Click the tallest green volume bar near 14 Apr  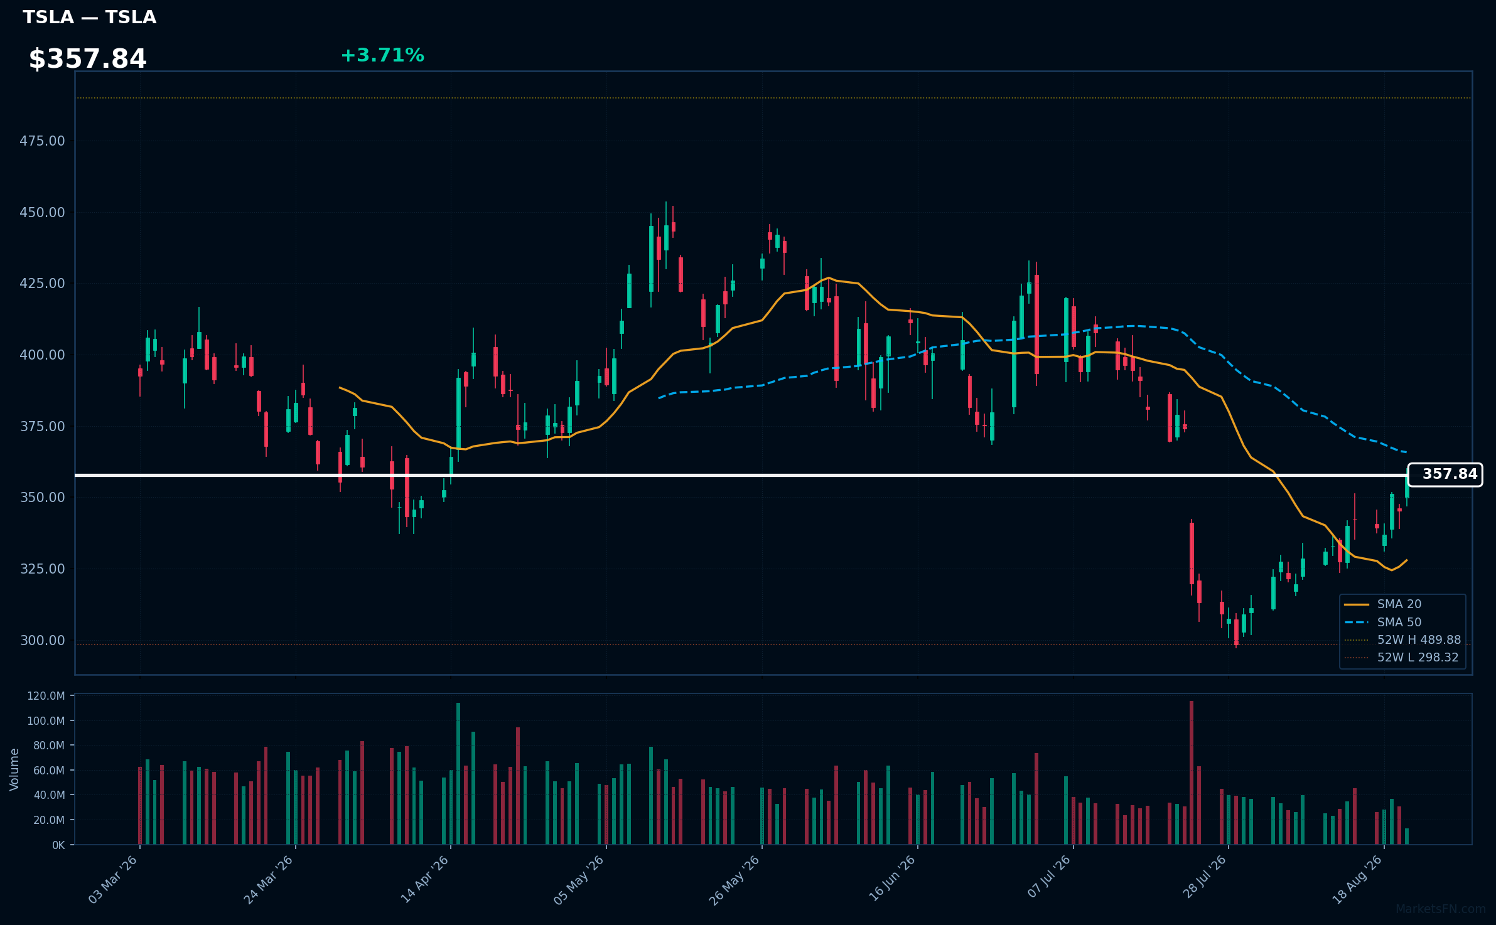458,774
